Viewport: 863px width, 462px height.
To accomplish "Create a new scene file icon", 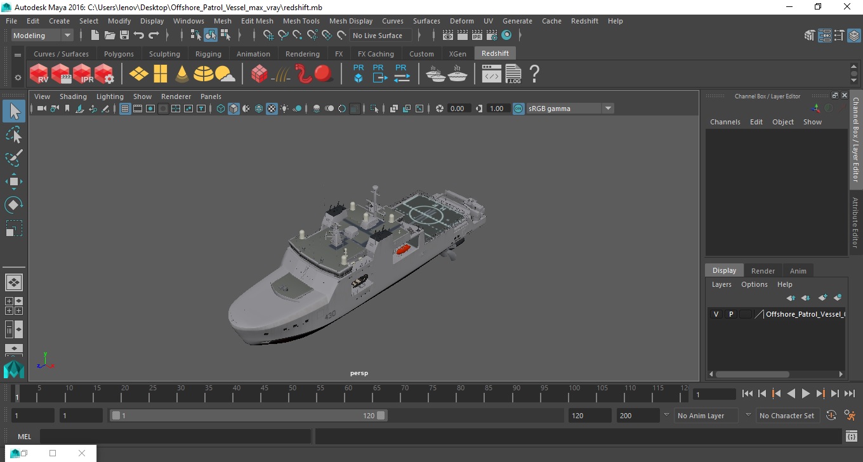I will (x=95, y=36).
